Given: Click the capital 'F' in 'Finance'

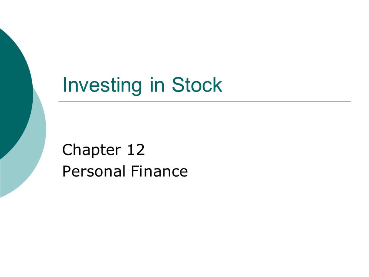Looking at the screenshot, I should [x=135, y=171].
